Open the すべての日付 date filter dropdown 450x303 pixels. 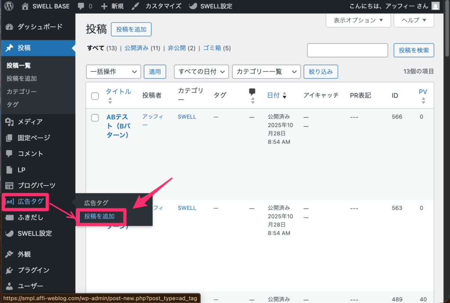click(x=201, y=71)
